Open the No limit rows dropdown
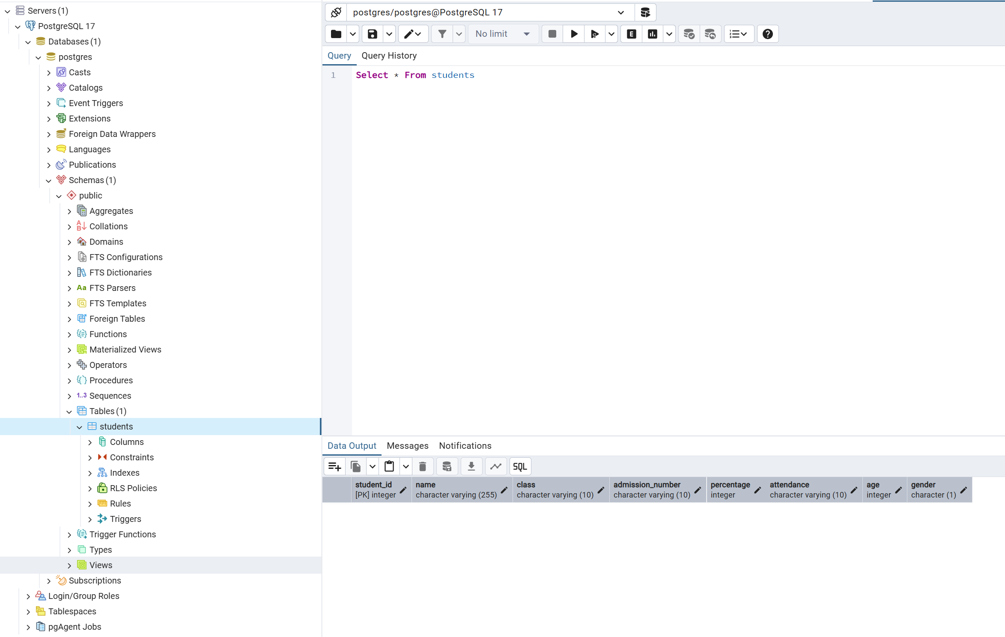Image resolution: width=1005 pixels, height=637 pixels. pyautogui.click(x=503, y=34)
